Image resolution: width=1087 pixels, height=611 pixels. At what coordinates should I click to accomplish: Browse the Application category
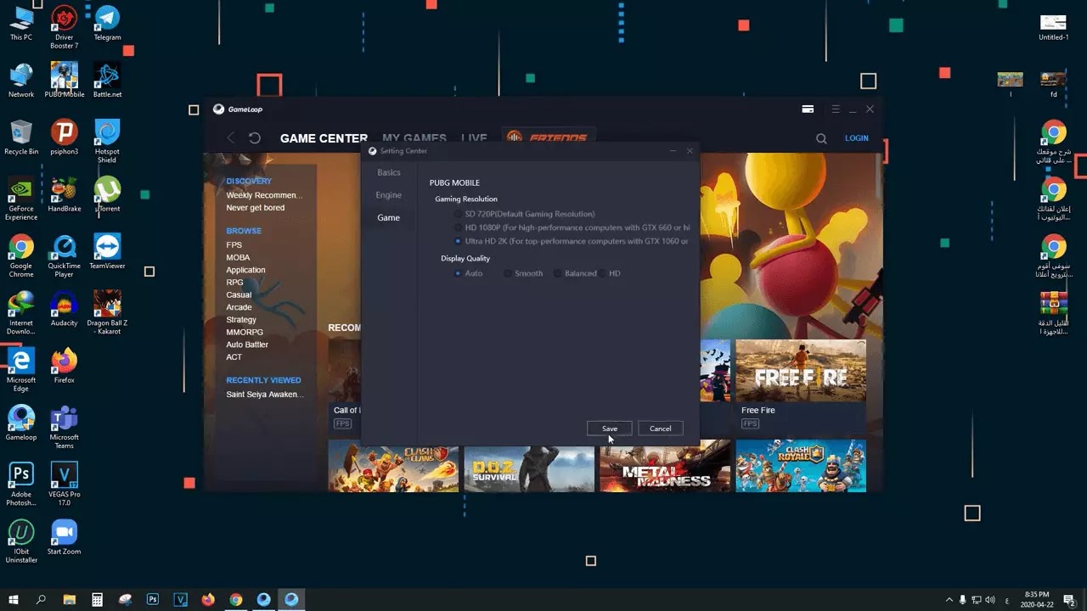pyautogui.click(x=245, y=270)
